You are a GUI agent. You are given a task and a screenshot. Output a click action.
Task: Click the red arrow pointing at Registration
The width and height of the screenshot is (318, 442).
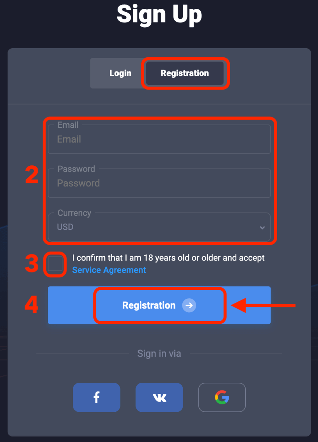tap(263, 305)
